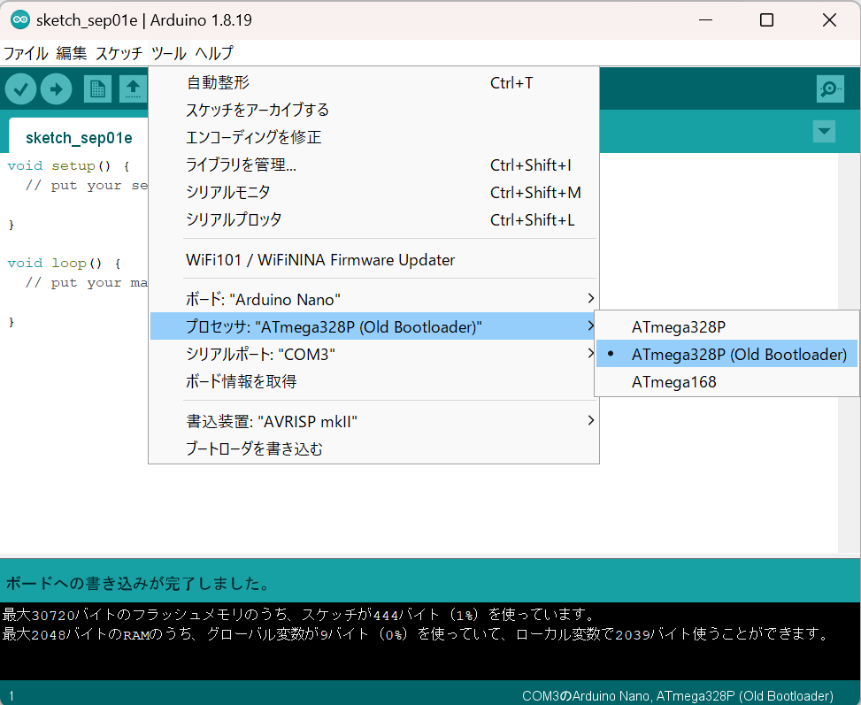
Task: Click the Arduino logo in the title bar
Action: click(x=20, y=19)
